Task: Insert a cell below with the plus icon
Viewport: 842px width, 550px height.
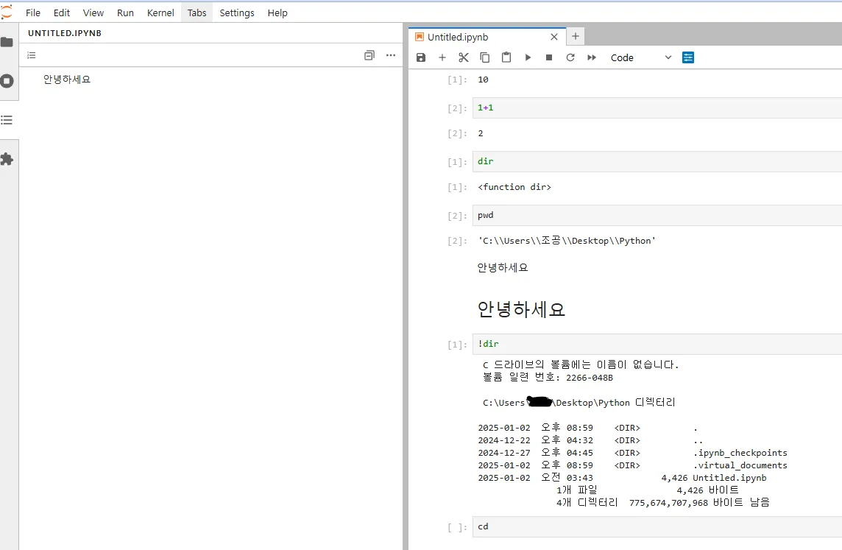Action: [442, 57]
